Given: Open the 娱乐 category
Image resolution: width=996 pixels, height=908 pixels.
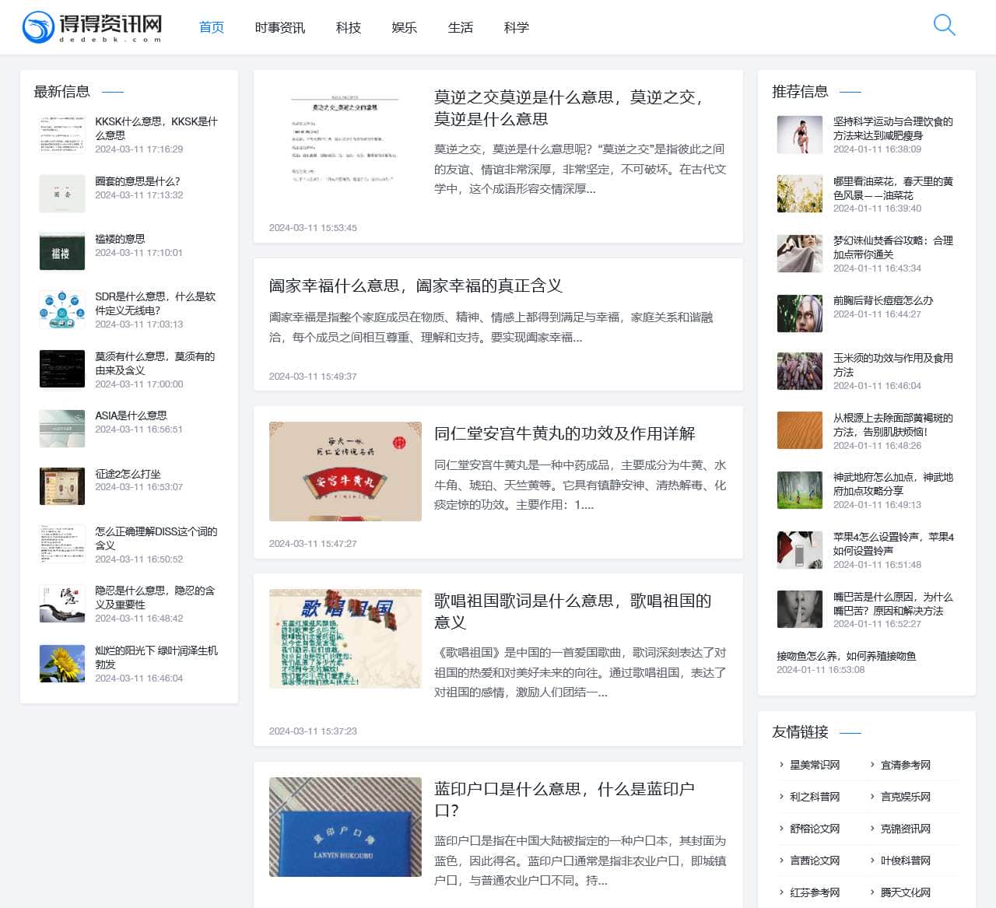Looking at the screenshot, I should pos(404,27).
